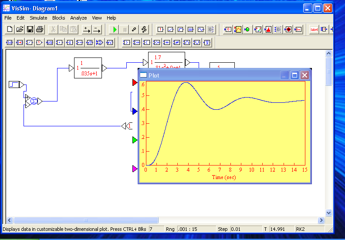Maximize the Plot window
The image size is (345, 240).
294,75
